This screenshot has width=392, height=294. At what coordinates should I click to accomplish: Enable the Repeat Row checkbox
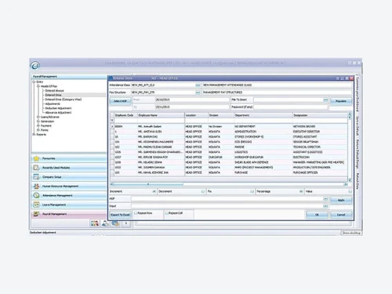pos(136,213)
